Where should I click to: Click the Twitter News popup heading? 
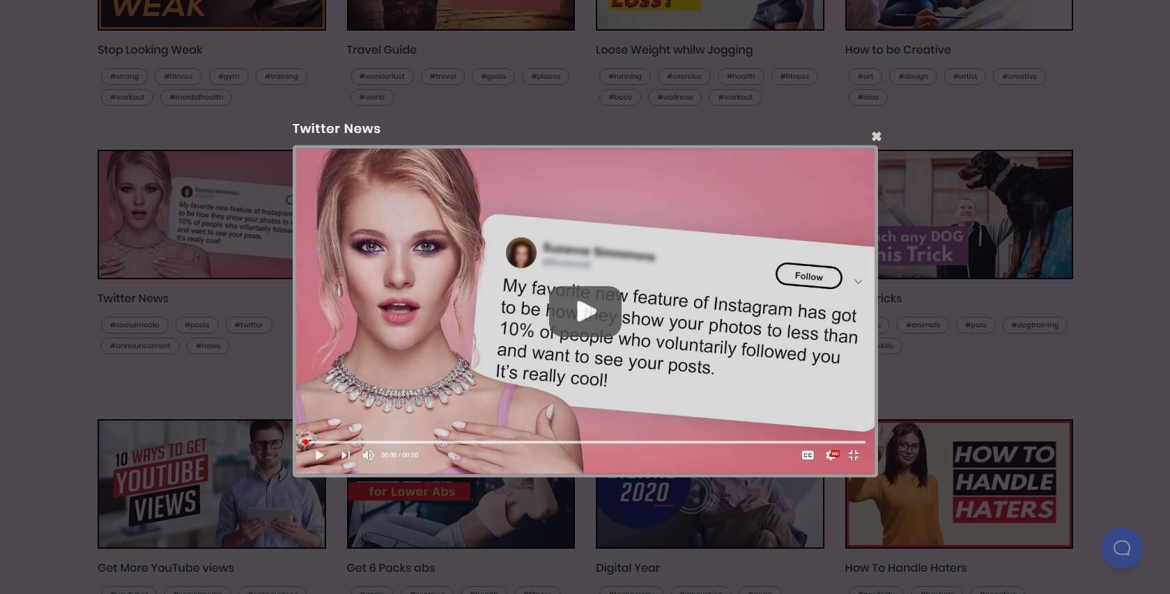[x=337, y=129]
